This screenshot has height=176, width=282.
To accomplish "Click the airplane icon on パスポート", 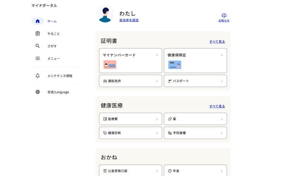I will (170, 81).
